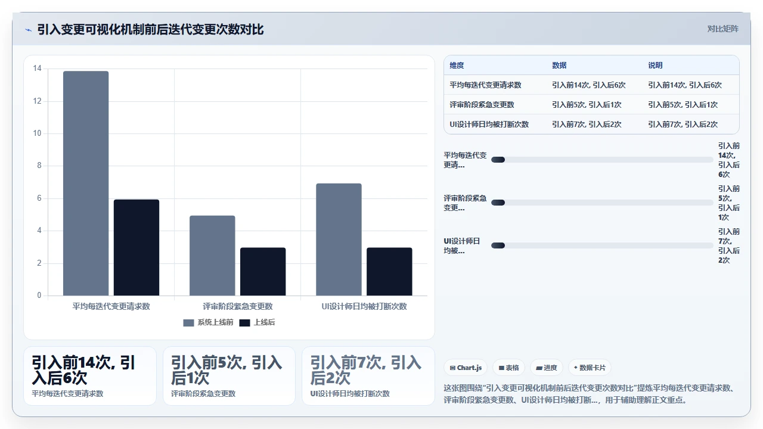Click the y-axis value 8
The height and width of the screenshot is (429, 763).
click(x=39, y=166)
